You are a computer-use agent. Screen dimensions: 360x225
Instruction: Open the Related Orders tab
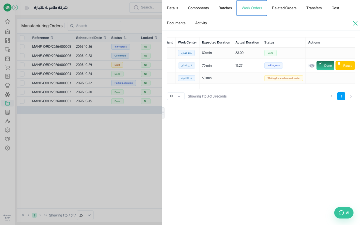284,8
